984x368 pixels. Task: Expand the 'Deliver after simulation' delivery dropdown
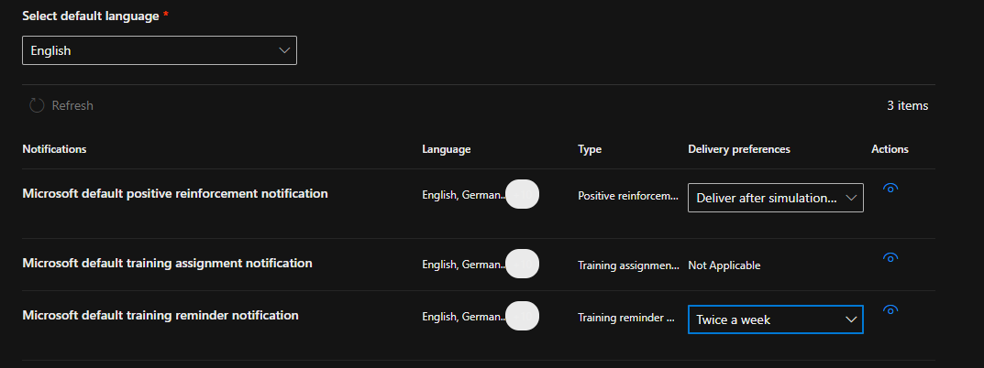(775, 198)
